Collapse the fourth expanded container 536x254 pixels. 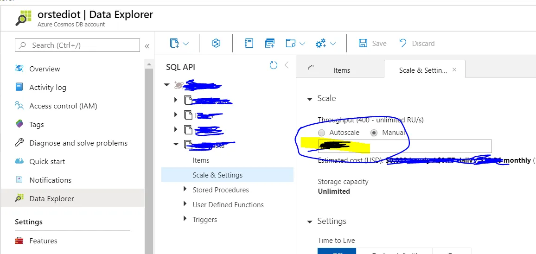(176, 144)
